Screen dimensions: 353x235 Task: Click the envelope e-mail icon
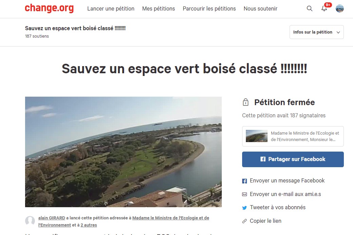coord(244,194)
